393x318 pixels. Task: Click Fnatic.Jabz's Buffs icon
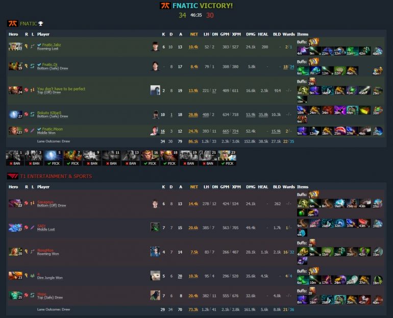313,42
